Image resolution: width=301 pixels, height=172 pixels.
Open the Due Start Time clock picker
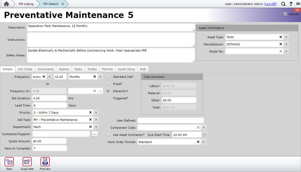204,135
